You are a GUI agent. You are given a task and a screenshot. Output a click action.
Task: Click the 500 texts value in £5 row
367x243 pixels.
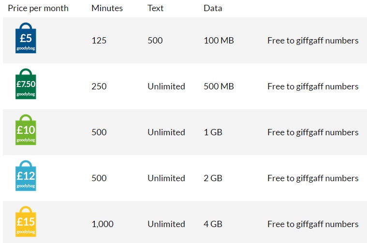[x=155, y=41]
